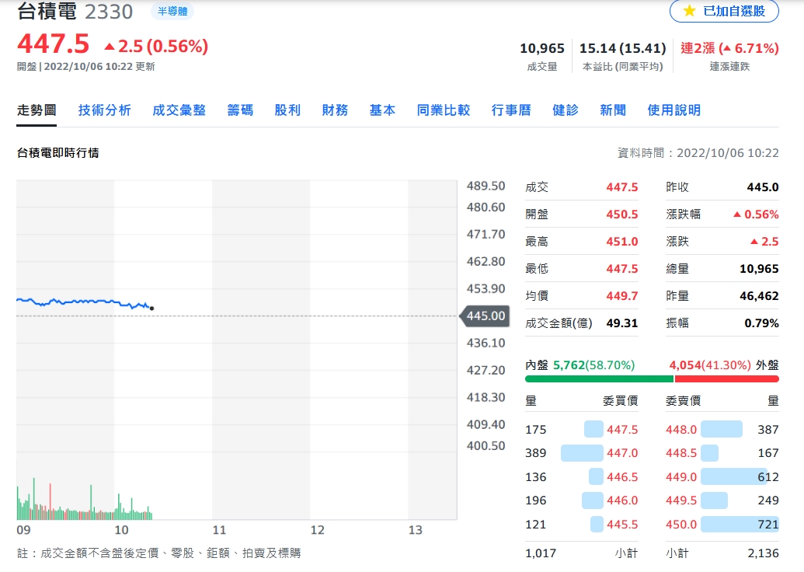Click bid price 447.5

pyautogui.click(x=622, y=429)
